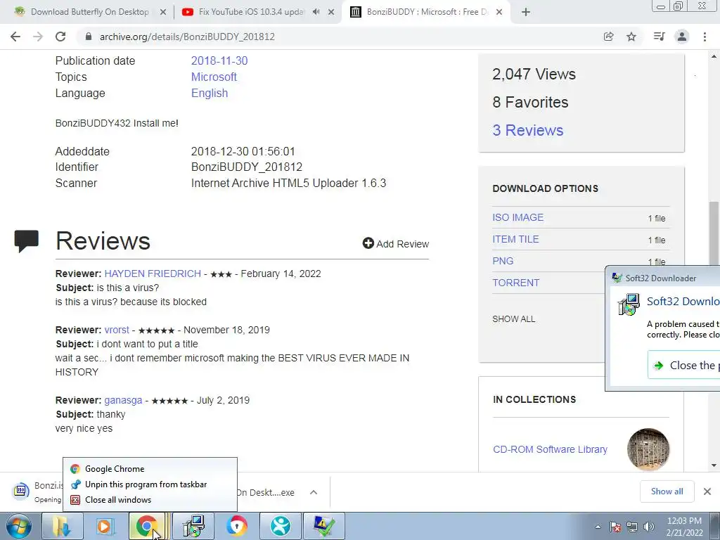Viewport: 720px width, 540px height.
Task: Click Show all downloads button
Action: [667, 491]
